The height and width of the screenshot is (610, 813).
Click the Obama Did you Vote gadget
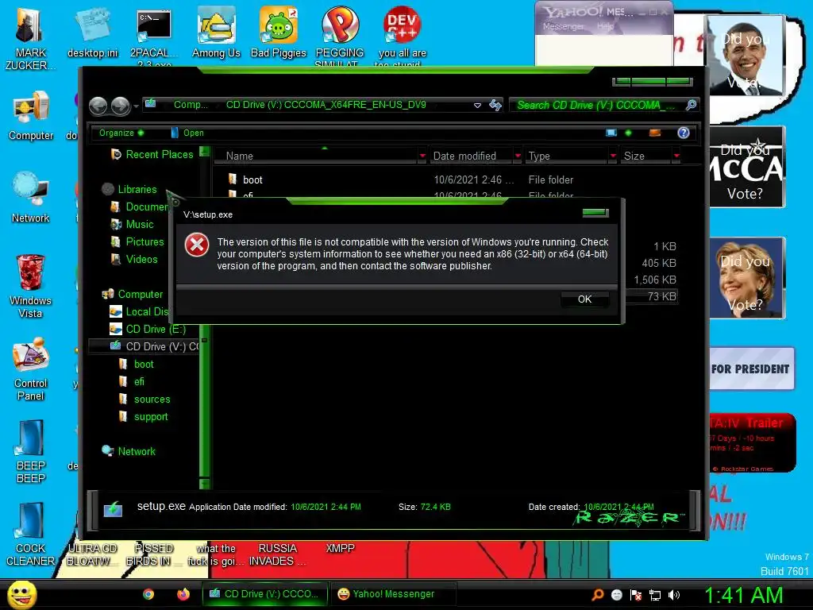point(746,56)
